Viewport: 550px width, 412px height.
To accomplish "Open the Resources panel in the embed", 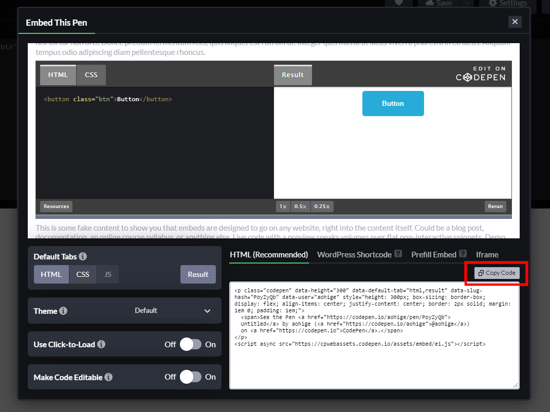I will 56,206.
